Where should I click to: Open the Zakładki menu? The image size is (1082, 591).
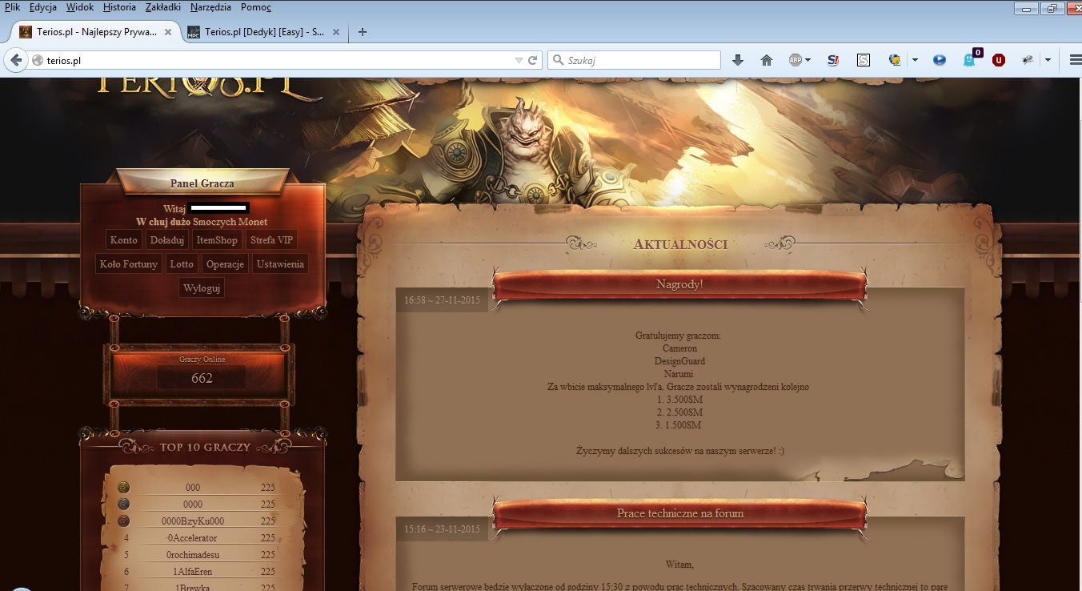[164, 7]
